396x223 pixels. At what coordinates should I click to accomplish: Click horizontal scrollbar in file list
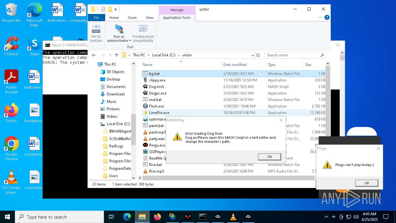tap(228, 178)
